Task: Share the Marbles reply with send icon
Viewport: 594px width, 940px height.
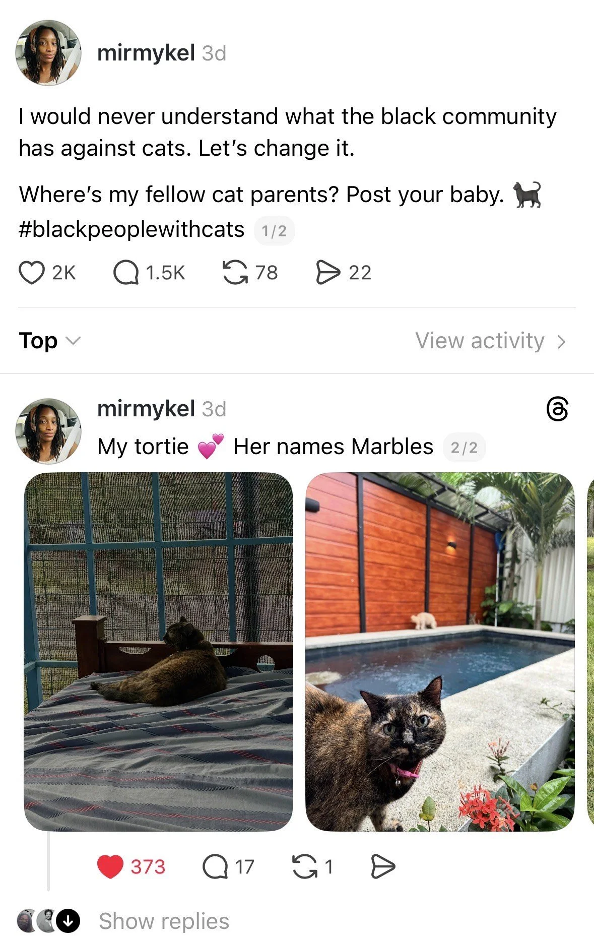Action: point(383,867)
